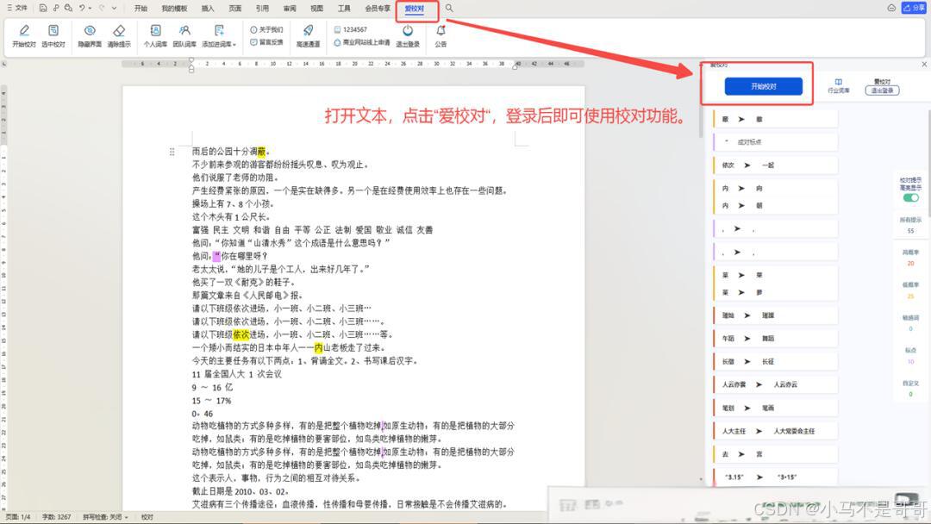Open the undo history dropdown arrow
The height and width of the screenshot is (524, 931).
click(x=90, y=9)
